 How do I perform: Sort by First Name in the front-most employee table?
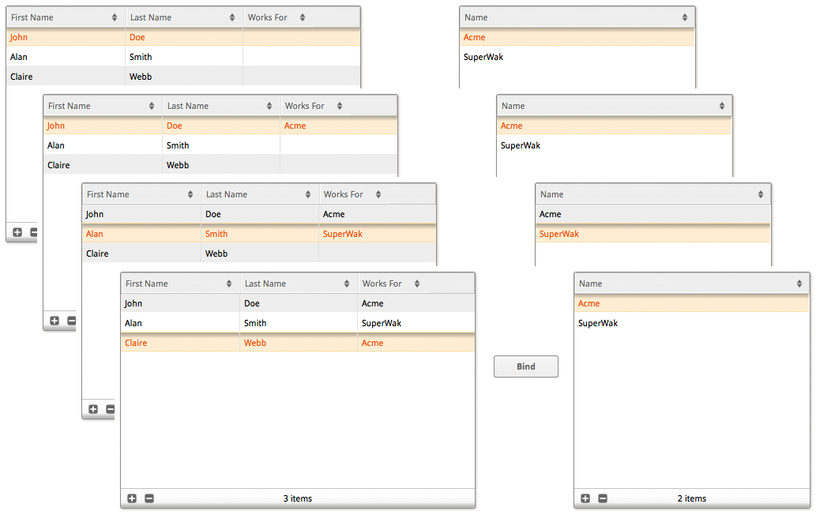point(229,284)
